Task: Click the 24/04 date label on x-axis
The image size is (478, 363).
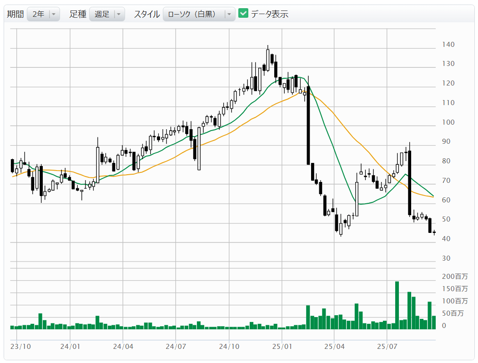Action: tap(123, 346)
